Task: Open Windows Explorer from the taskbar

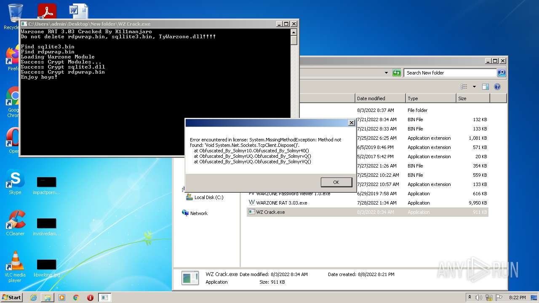Action: point(48,298)
